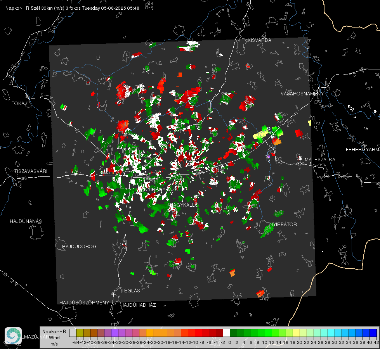The height and width of the screenshot is (349, 380).
Task: Select the HAJDÚHADHÁZ town label
Action: [138, 305]
